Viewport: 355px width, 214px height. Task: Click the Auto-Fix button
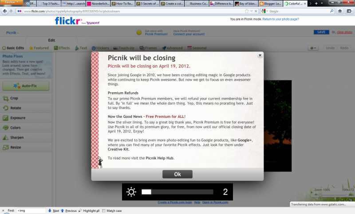pos(26,86)
